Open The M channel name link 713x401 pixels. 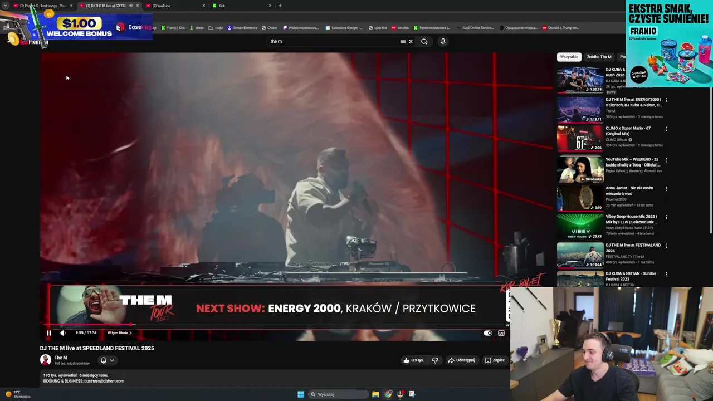click(x=61, y=358)
